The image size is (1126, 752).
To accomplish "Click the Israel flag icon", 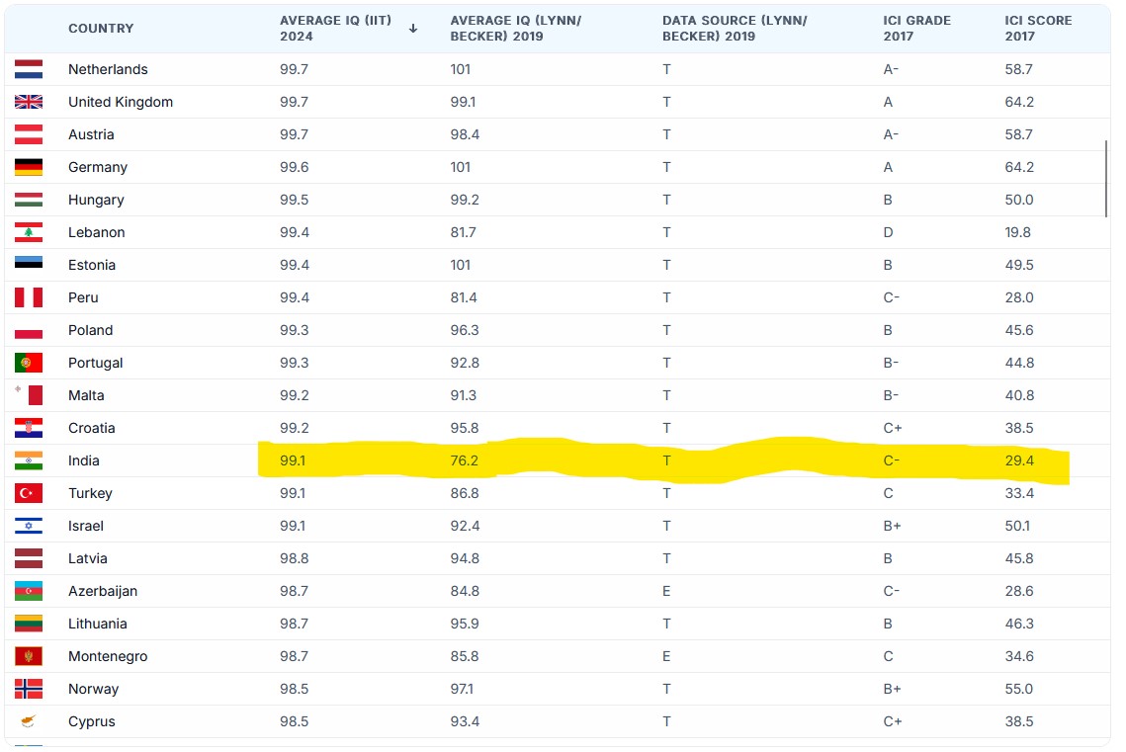I will point(28,526).
